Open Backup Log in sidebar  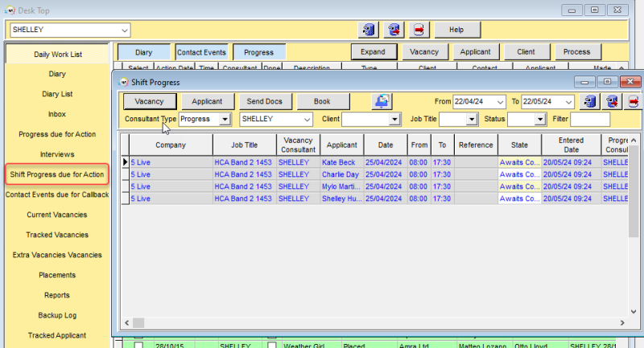57,315
